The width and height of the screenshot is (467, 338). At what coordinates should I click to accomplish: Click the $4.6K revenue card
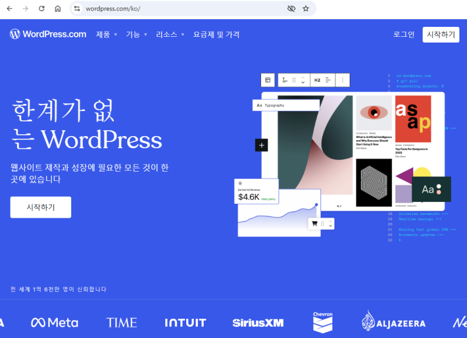(256, 191)
